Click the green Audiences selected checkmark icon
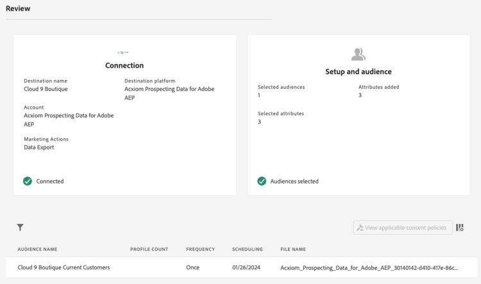Image resolution: width=481 pixels, height=284 pixels. pyautogui.click(x=262, y=181)
